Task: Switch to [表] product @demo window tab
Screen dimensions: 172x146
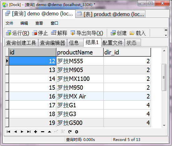Action: tap(110, 14)
